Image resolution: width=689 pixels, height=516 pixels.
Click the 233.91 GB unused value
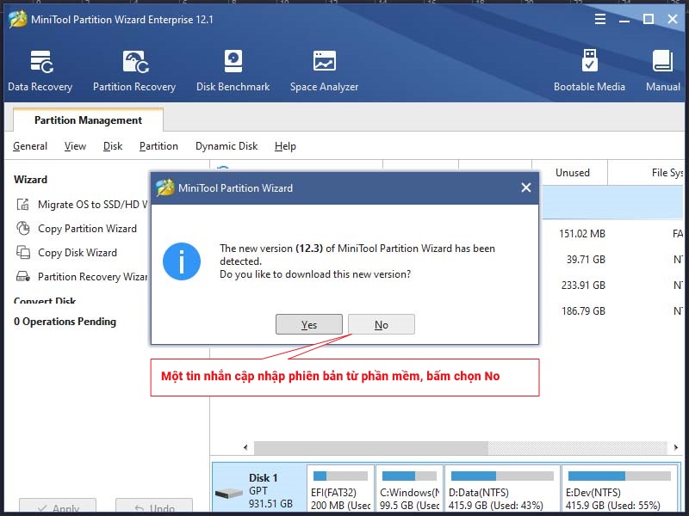[x=583, y=286]
